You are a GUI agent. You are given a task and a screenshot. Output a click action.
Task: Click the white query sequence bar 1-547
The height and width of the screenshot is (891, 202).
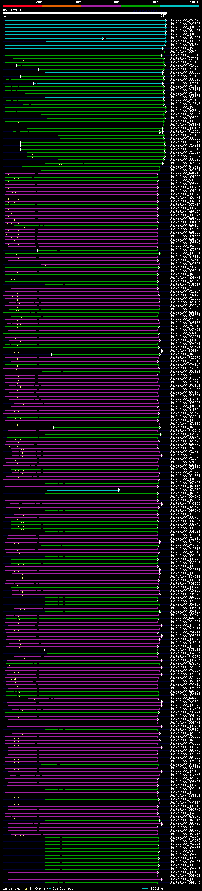[85, 13]
